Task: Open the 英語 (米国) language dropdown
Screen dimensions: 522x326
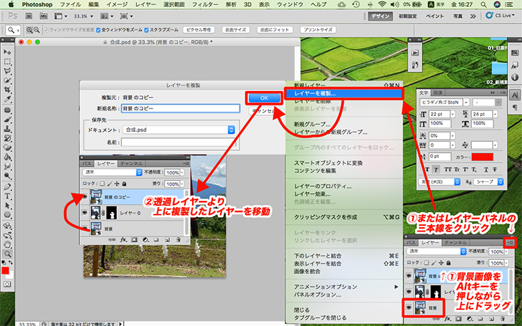Action: pyautogui.click(x=439, y=182)
